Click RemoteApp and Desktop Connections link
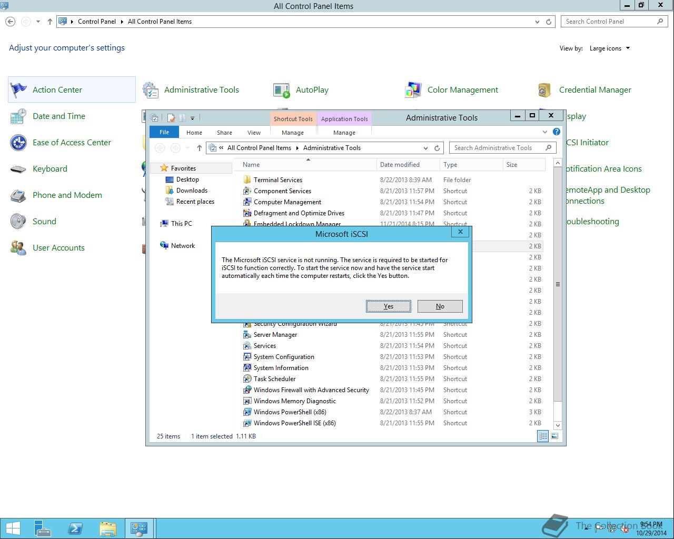Image resolution: width=674 pixels, height=539 pixels. pos(608,195)
